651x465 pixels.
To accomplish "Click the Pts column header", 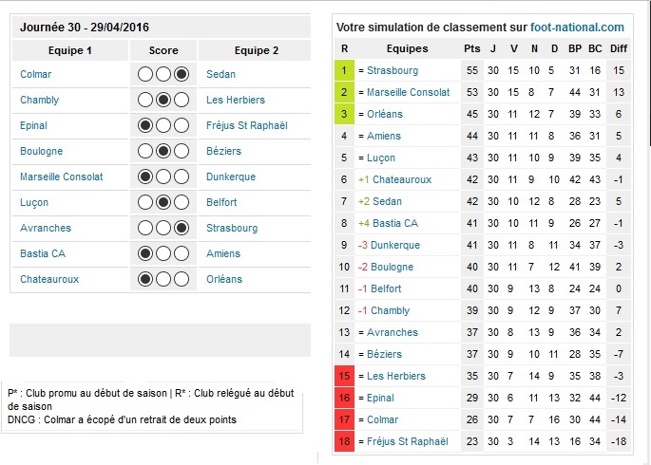I will pos(472,48).
